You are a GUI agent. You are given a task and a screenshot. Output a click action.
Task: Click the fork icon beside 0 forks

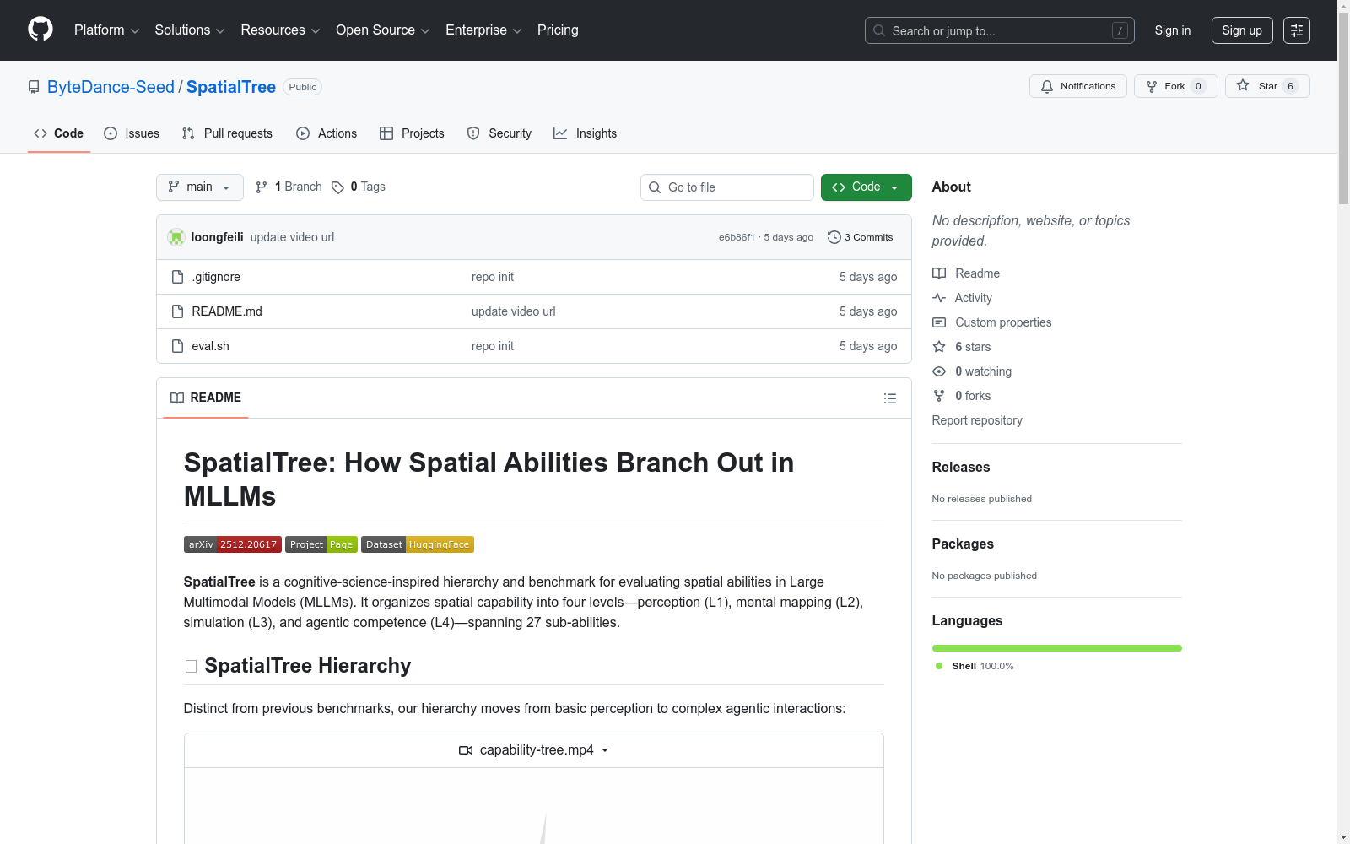click(x=939, y=396)
